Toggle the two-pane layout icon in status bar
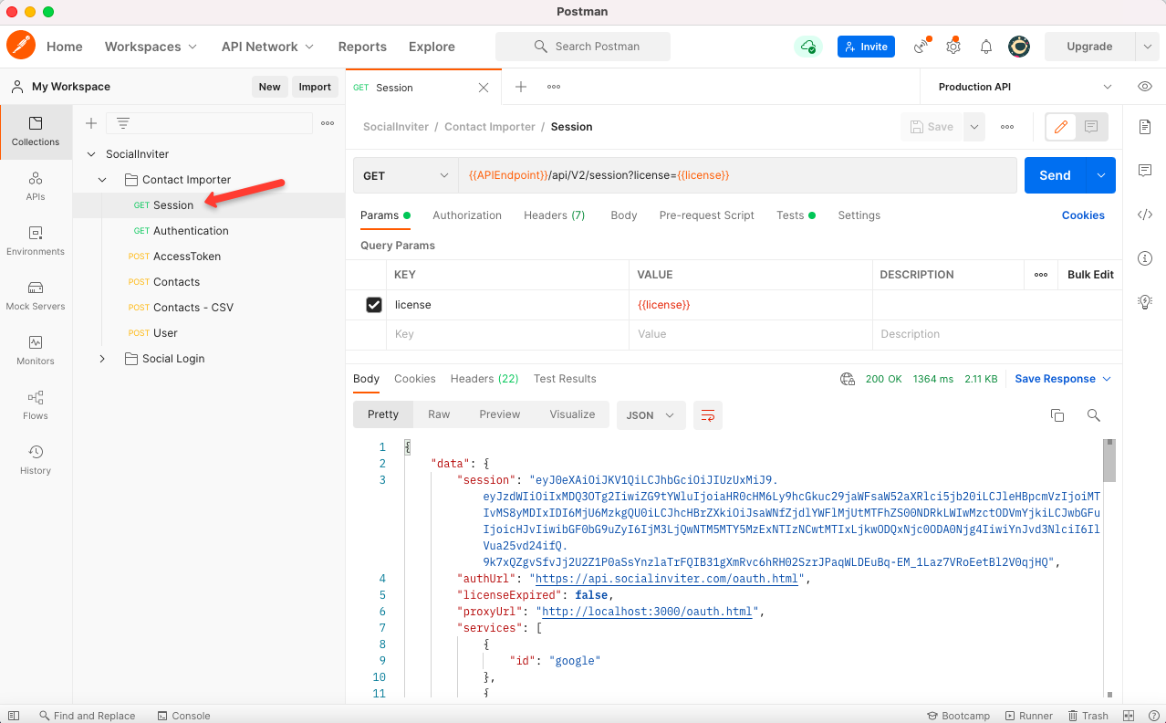 point(1129,716)
